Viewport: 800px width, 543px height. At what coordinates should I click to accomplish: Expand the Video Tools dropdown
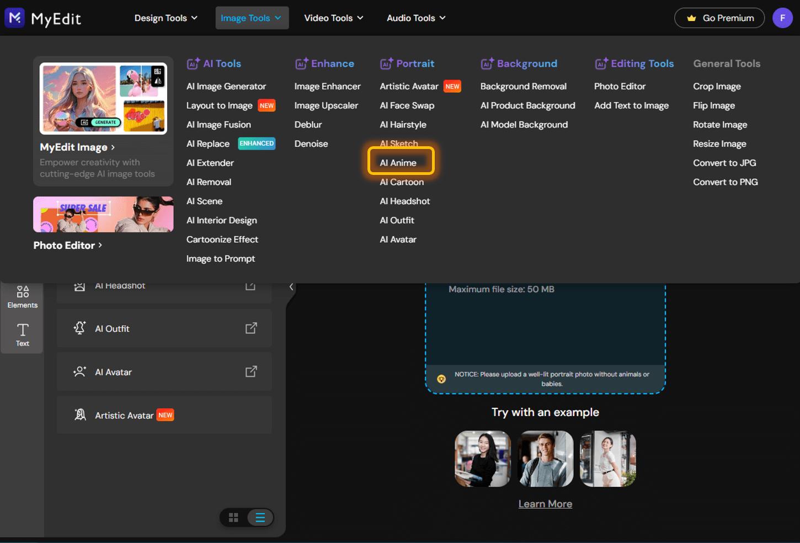[x=333, y=18]
